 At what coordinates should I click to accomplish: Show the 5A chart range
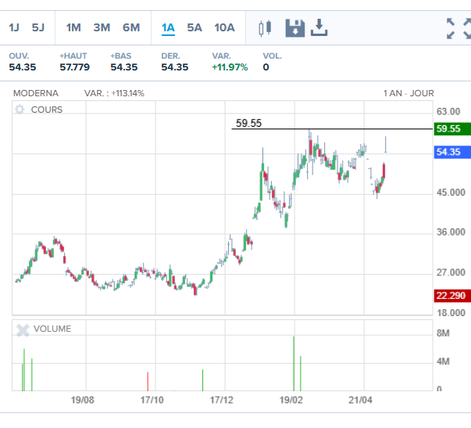coord(194,27)
